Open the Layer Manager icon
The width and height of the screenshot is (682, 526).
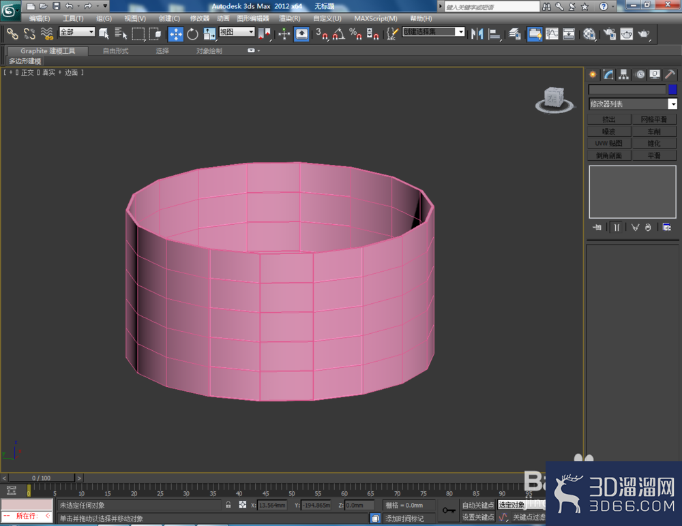coord(515,34)
